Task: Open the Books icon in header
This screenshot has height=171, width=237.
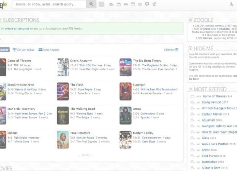Action: [140, 4]
